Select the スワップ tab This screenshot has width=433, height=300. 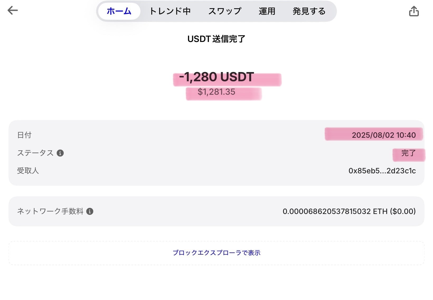pos(225,11)
